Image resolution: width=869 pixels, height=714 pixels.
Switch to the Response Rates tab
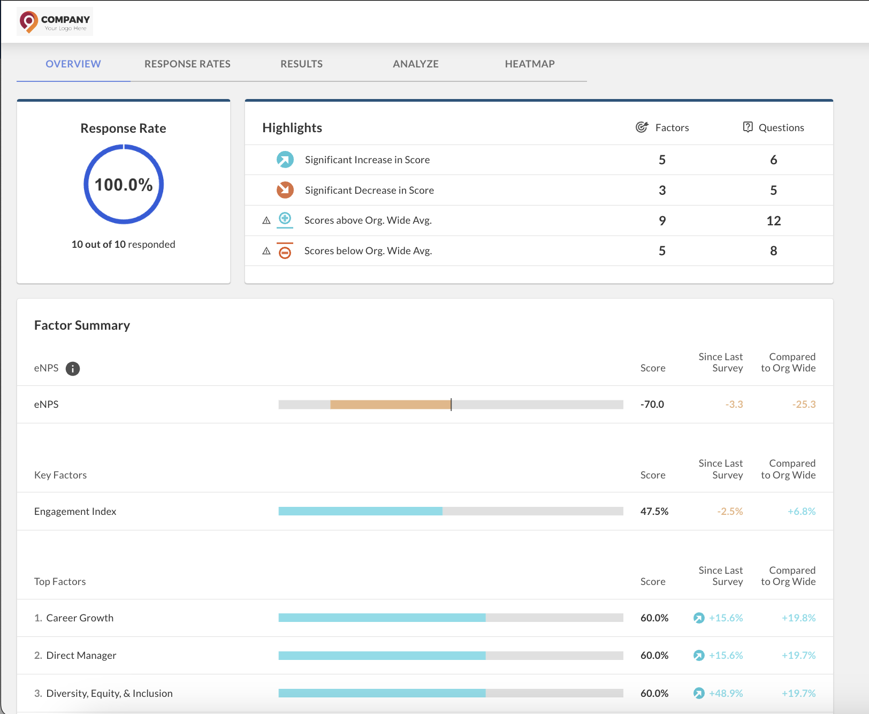click(187, 64)
